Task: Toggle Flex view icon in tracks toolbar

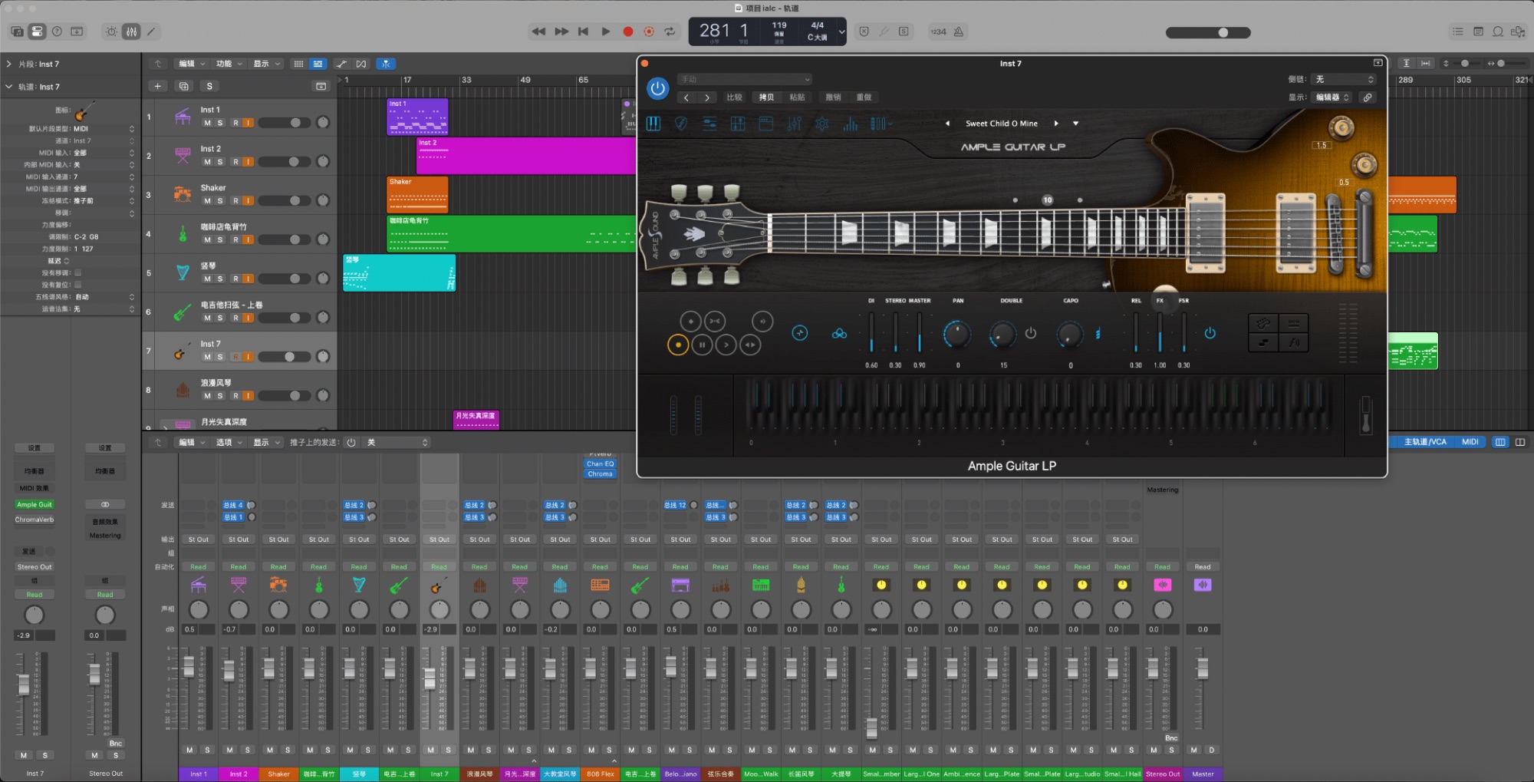Action: click(x=361, y=64)
